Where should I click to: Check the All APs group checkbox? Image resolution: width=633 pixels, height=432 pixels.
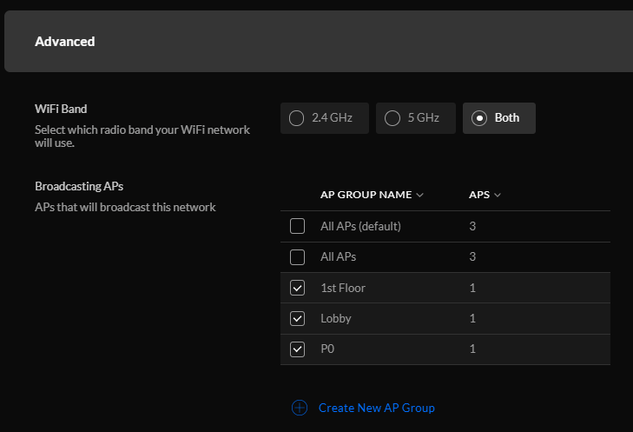tap(298, 257)
